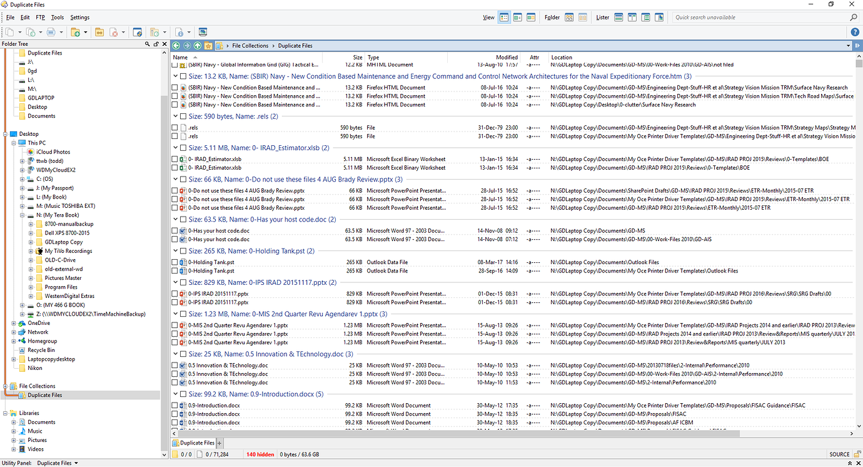This screenshot has height=467, width=863.
Task: Click the Move files toolbar icon
Action: [30, 32]
